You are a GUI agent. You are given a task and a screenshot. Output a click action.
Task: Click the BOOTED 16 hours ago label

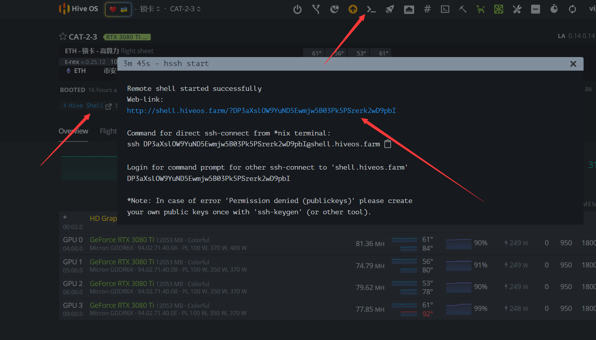point(89,90)
